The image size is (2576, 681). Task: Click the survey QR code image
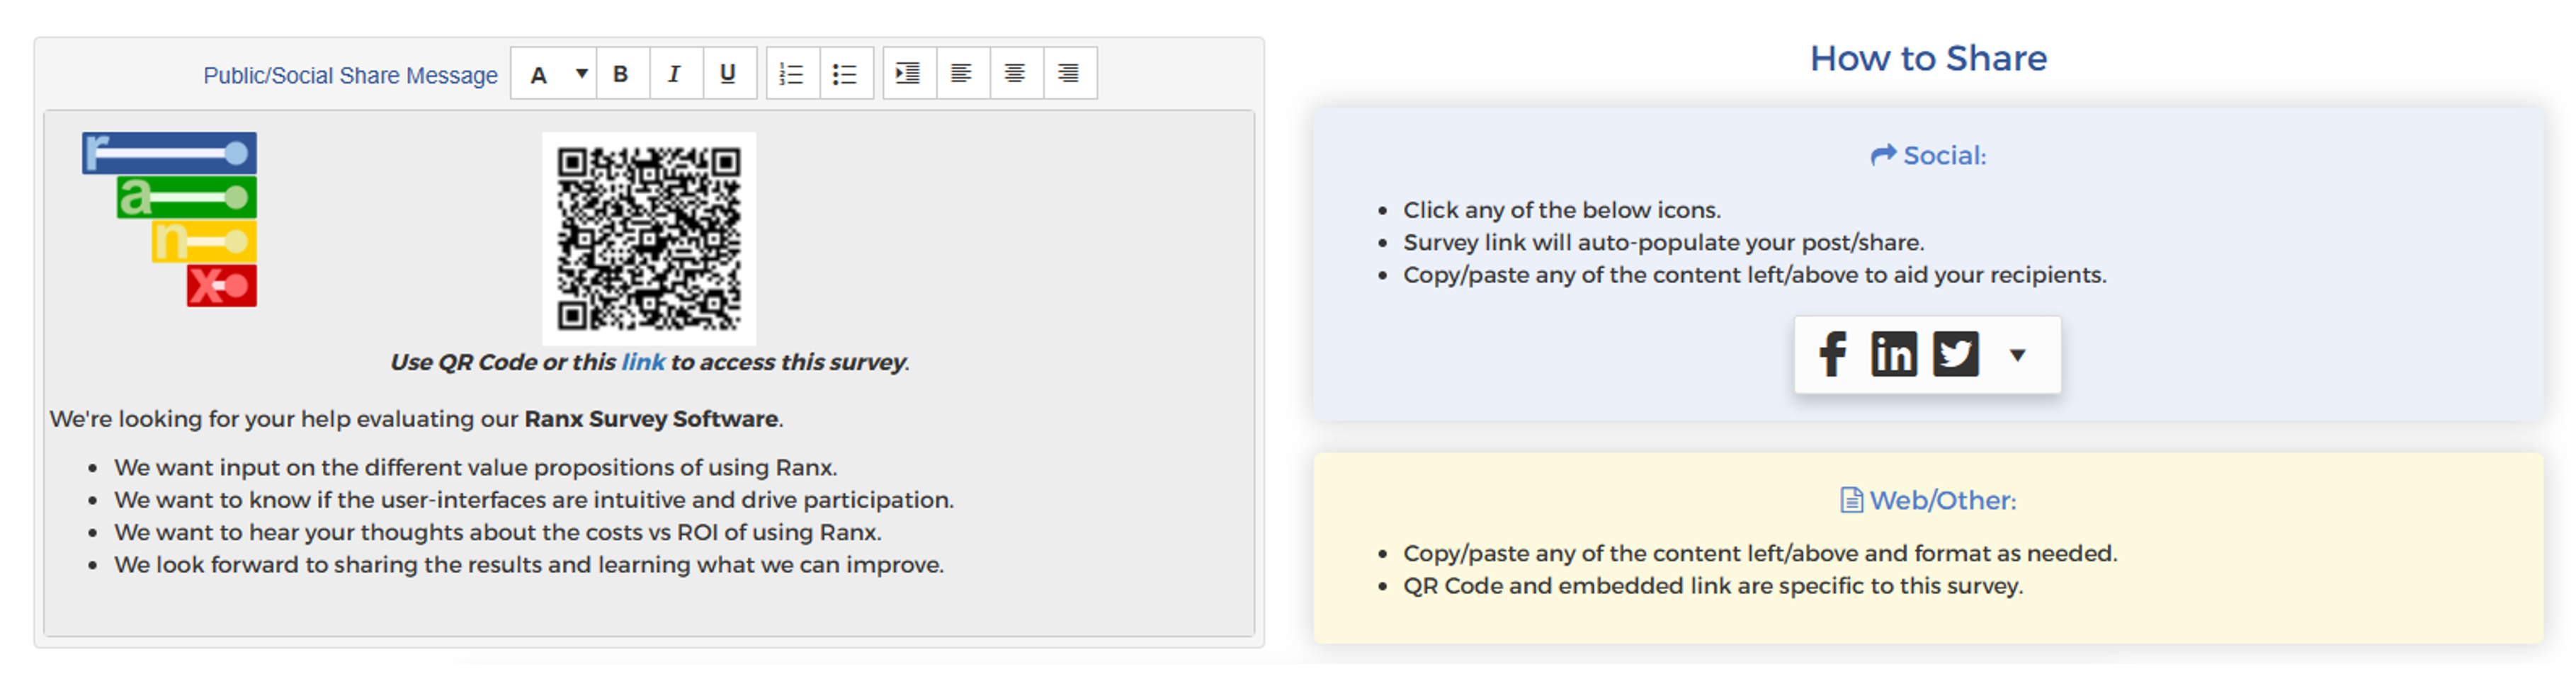(x=650, y=238)
